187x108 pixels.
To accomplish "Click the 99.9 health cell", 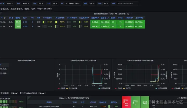I will coord(18,22).
